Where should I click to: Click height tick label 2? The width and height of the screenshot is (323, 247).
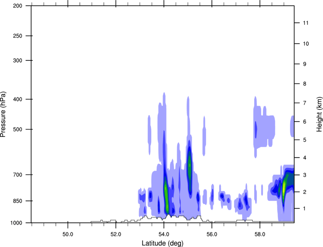pos(305,192)
